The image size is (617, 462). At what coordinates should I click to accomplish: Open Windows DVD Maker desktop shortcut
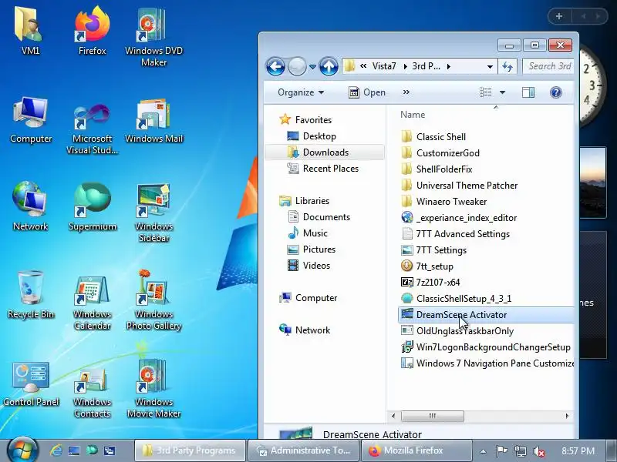coord(153,37)
